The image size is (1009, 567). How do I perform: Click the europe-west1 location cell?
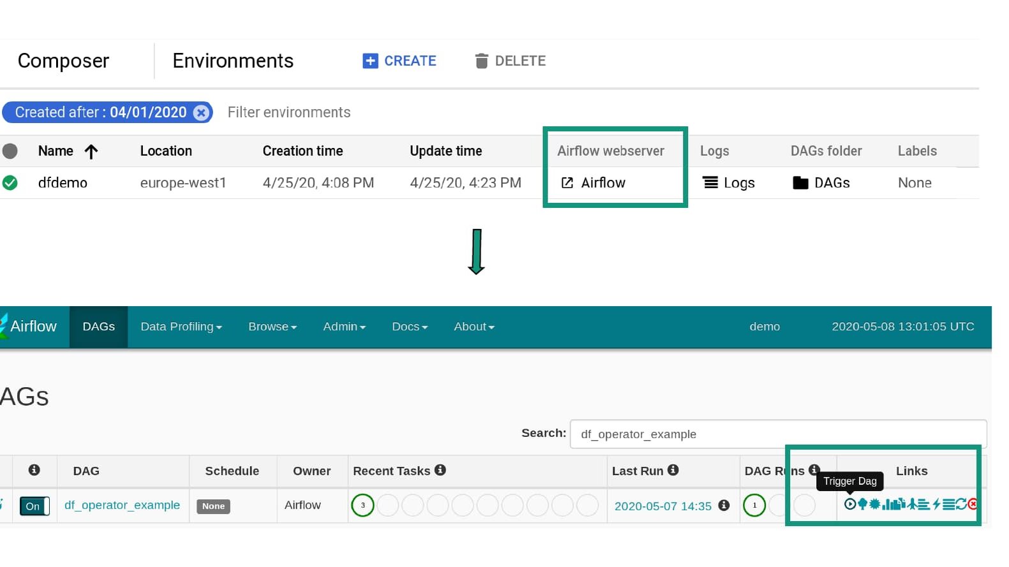click(183, 183)
